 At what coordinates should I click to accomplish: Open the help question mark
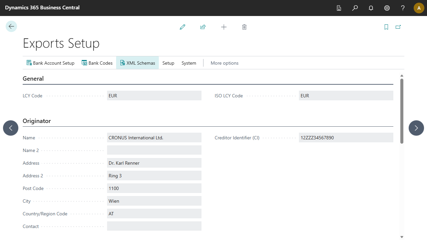403,8
